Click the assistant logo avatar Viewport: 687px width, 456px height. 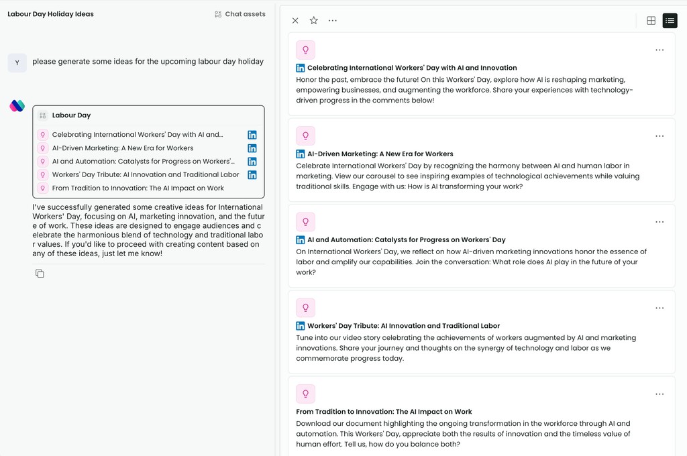pyautogui.click(x=17, y=105)
